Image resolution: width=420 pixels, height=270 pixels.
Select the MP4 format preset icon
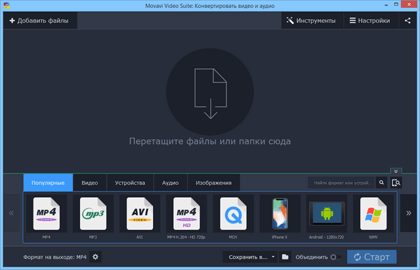46,214
